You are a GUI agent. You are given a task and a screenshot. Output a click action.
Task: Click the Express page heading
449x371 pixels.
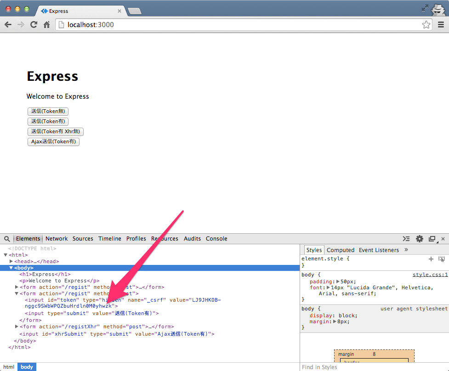(x=52, y=76)
